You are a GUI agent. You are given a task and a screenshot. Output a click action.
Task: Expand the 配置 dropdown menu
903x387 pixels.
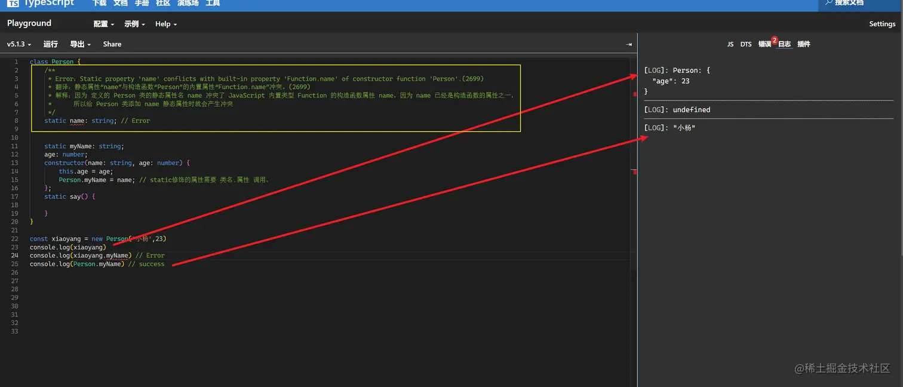pyautogui.click(x=104, y=24)
